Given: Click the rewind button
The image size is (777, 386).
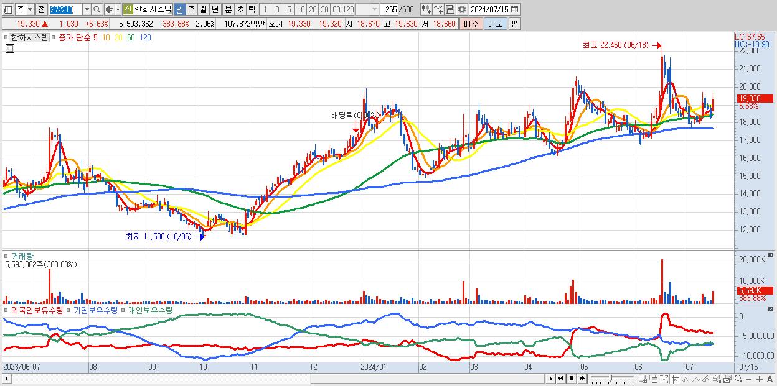Looking at the screenshot, I should click(x=561, y=379).
